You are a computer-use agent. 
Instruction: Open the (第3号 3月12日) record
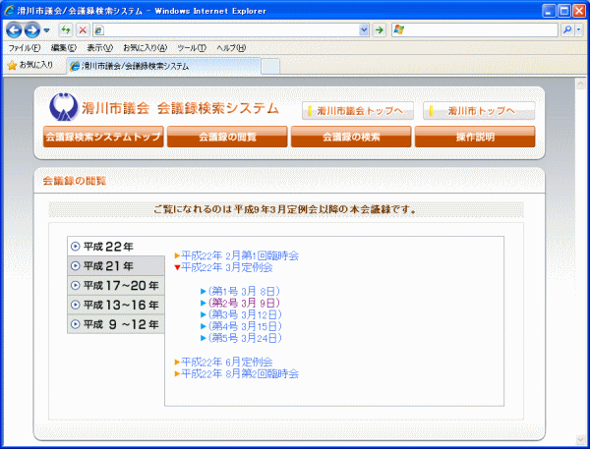pyautogui.click(x=245, y=314)
